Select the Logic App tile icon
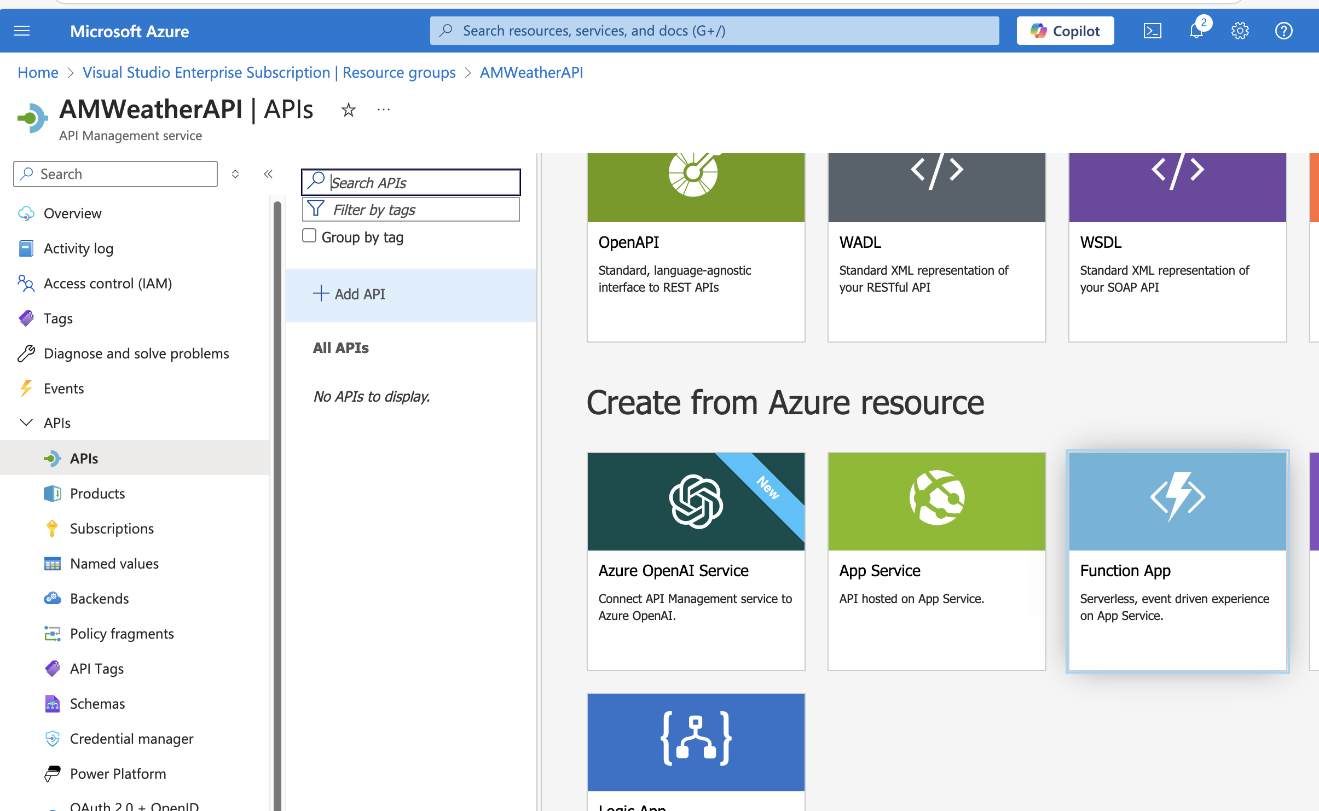The height and width of the screenshot is (811, 1319). click(696, 738)
